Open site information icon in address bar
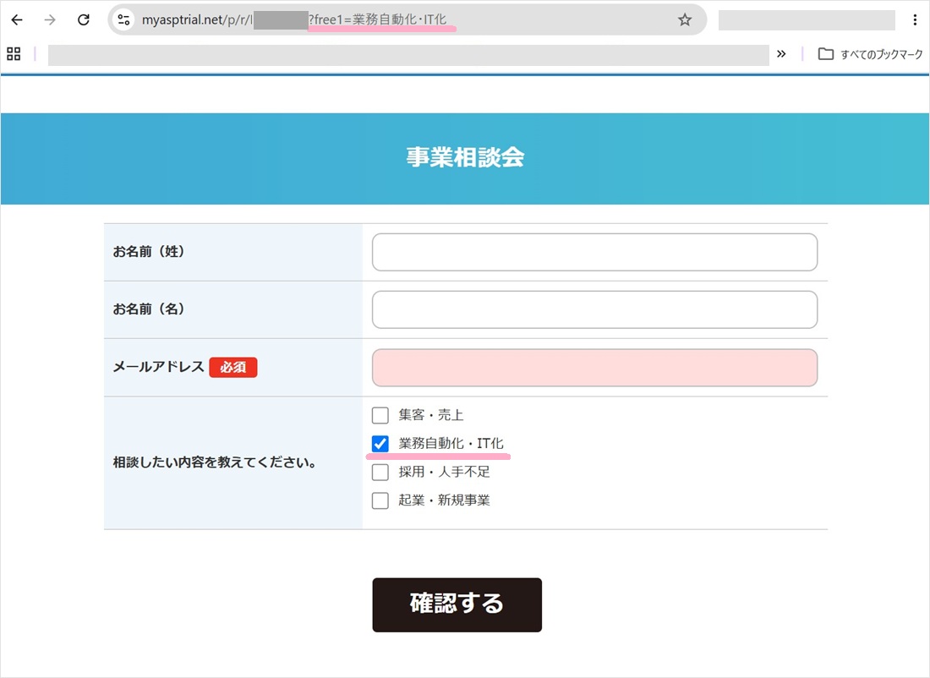This screenshot has width=930, height=678. pyautogui.click(x=124, y=20)
